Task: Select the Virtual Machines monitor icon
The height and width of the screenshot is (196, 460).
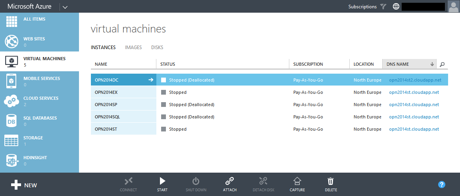Action: point(12,61)
